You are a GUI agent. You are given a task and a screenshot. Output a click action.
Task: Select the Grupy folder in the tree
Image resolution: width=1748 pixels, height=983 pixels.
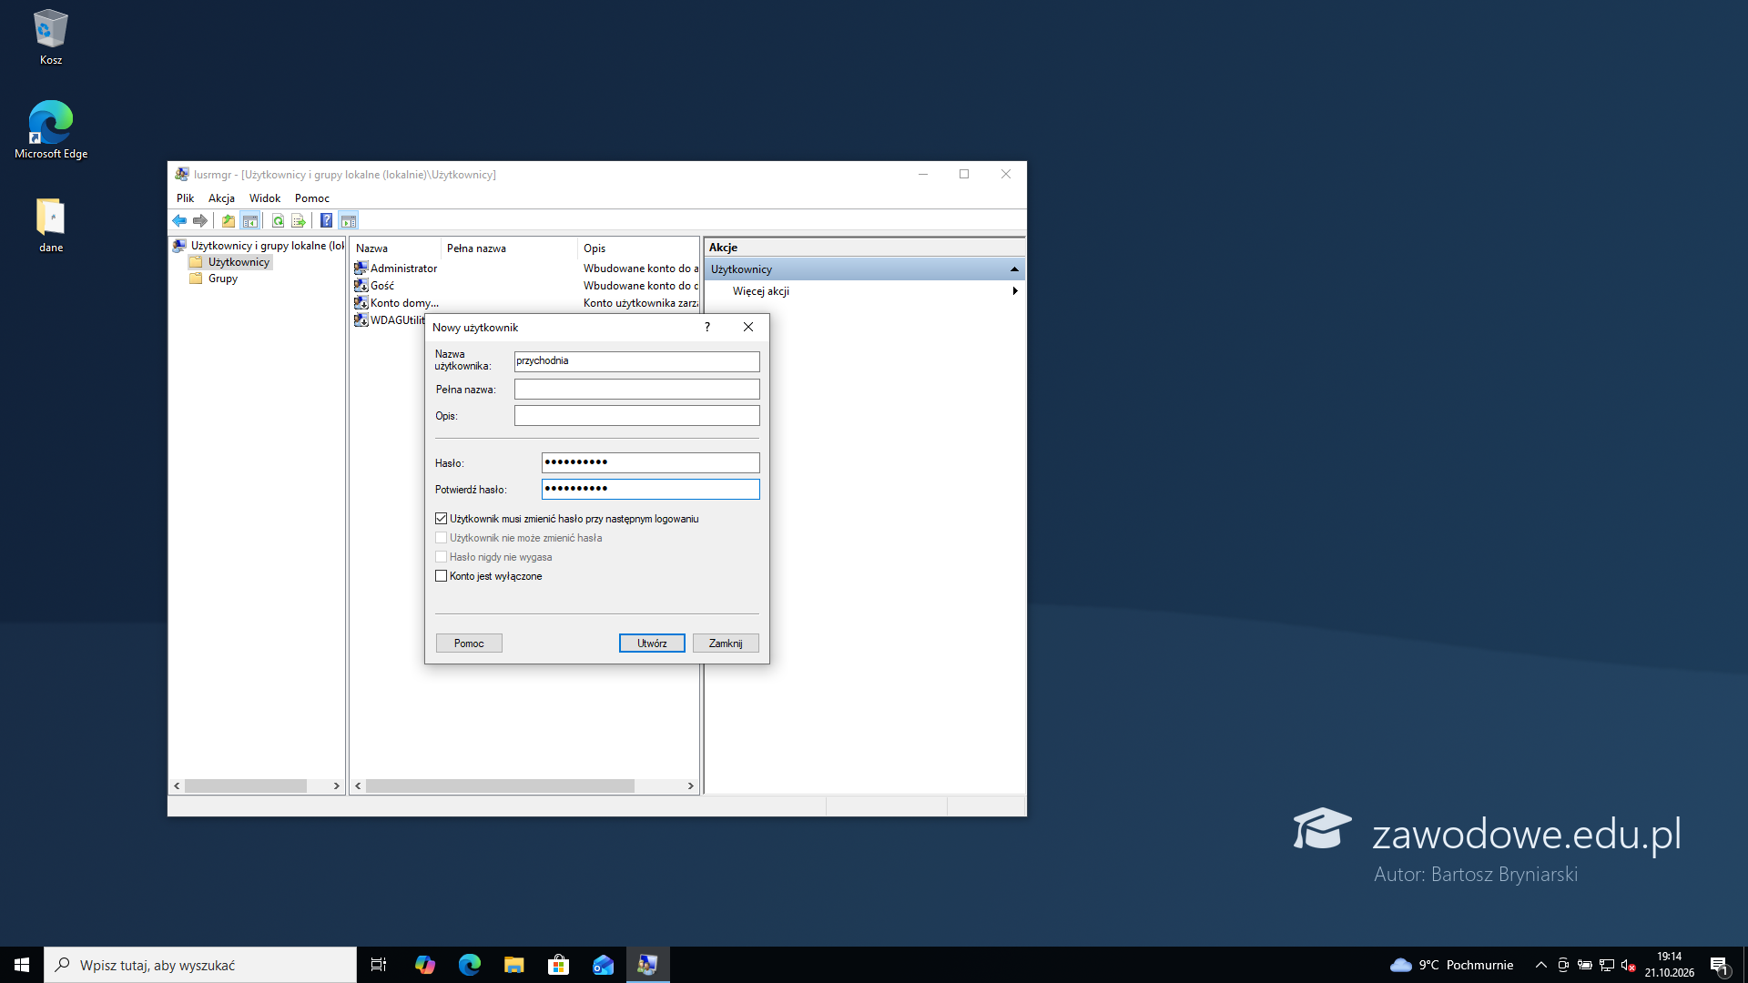point(222,279)
